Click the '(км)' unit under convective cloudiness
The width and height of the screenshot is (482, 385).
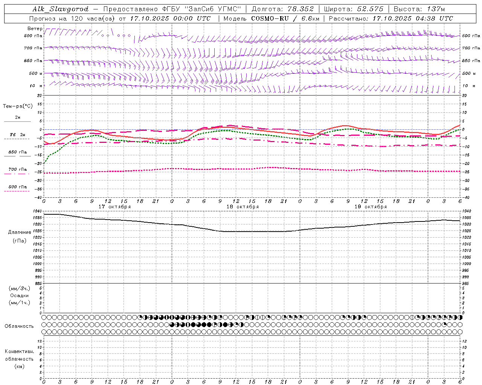click(x=20, y=366)
